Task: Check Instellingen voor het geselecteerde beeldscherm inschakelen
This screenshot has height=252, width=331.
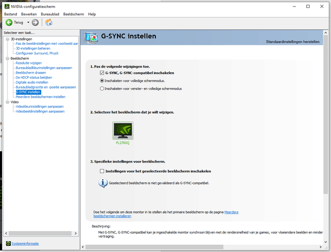Action: pyautogui.click(x=102, y=171)
